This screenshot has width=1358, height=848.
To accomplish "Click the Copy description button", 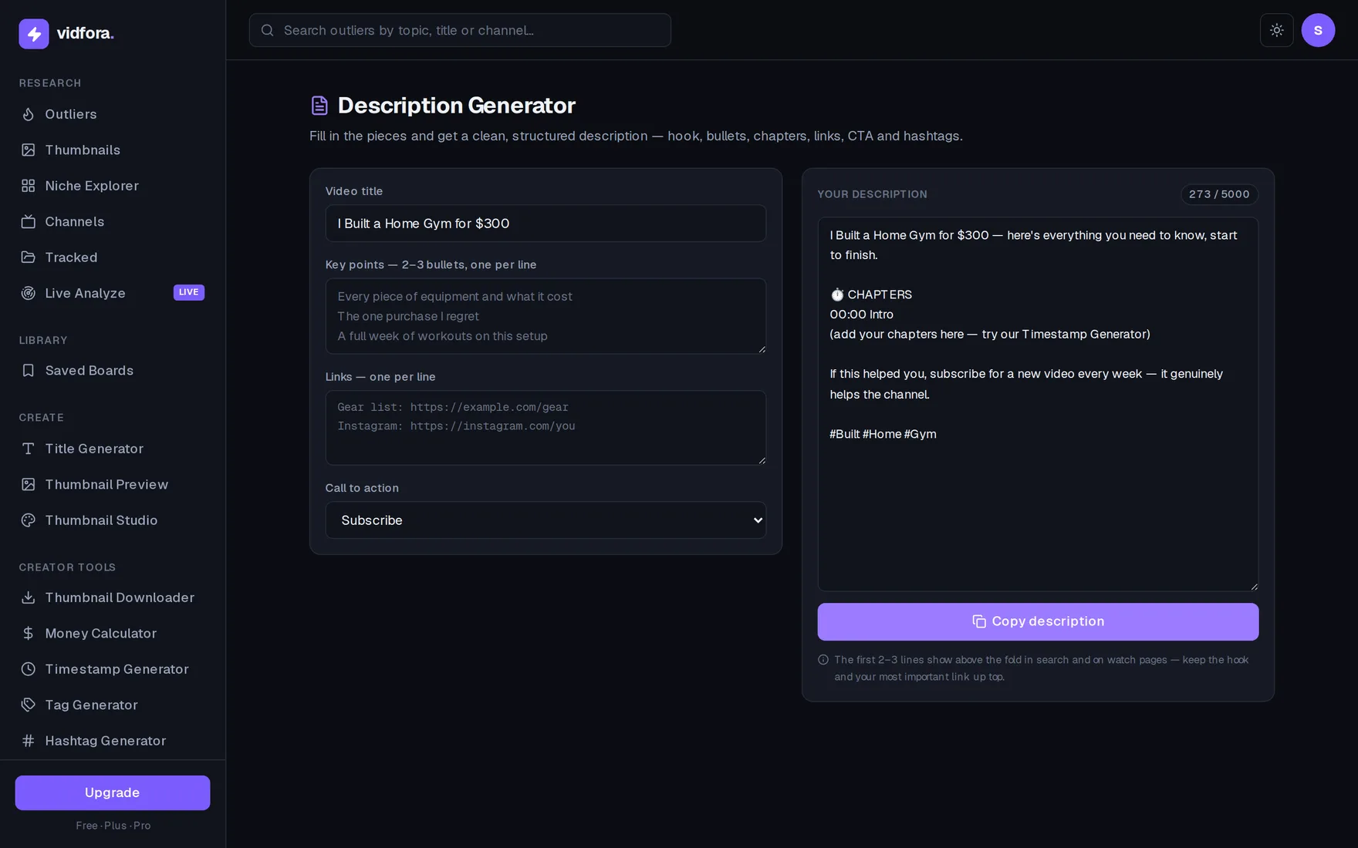I will pos(1038,621).
